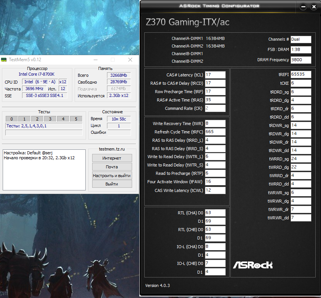The width and height of the screenshot is (321, 298).
Task: Click the tWRWR_dr field
Action: pyautogui.click(x=301, y=209)
